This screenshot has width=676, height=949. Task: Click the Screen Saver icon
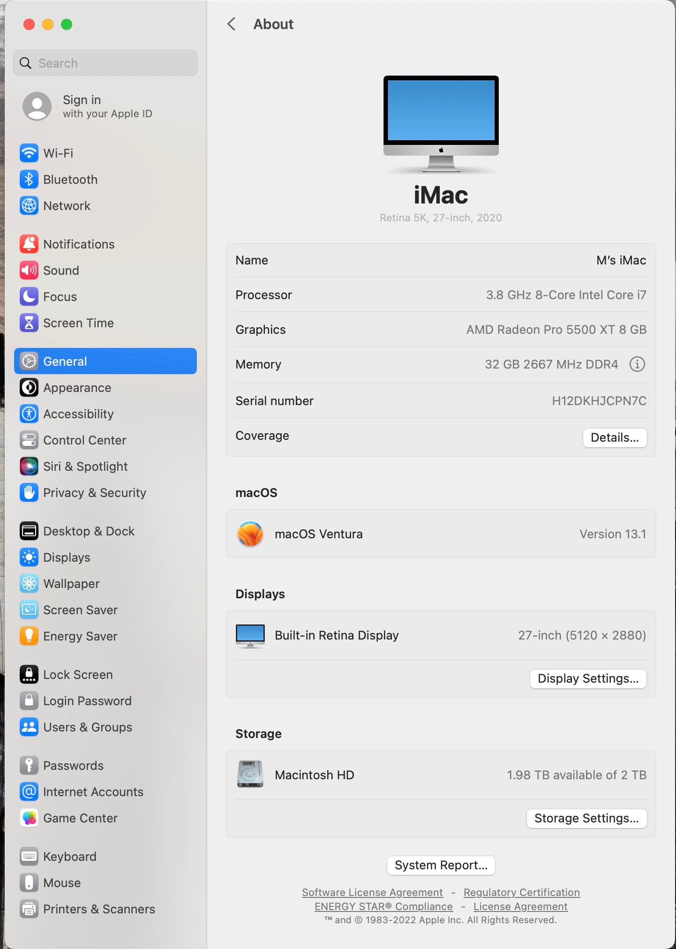pyautogui.click(x=29, y=610)
